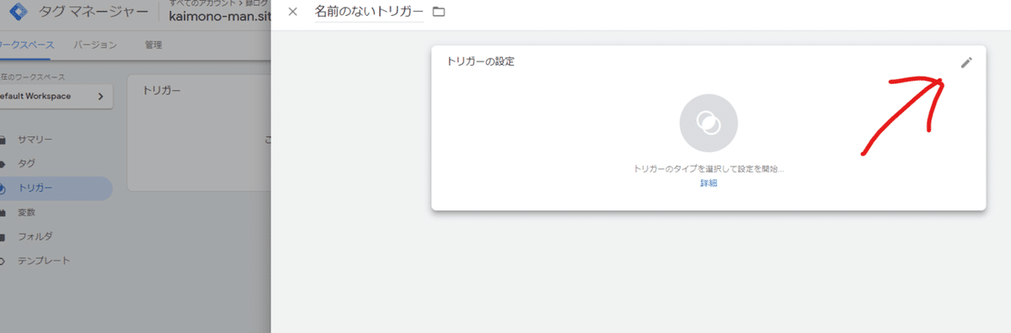Switch to the '管理' tab
The height and width of the screenshot is (333, 1011).
pos(153,45)
